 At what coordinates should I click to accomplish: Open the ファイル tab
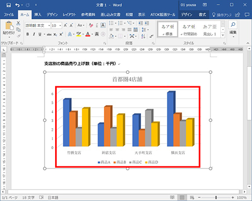[x=9, y=15]
